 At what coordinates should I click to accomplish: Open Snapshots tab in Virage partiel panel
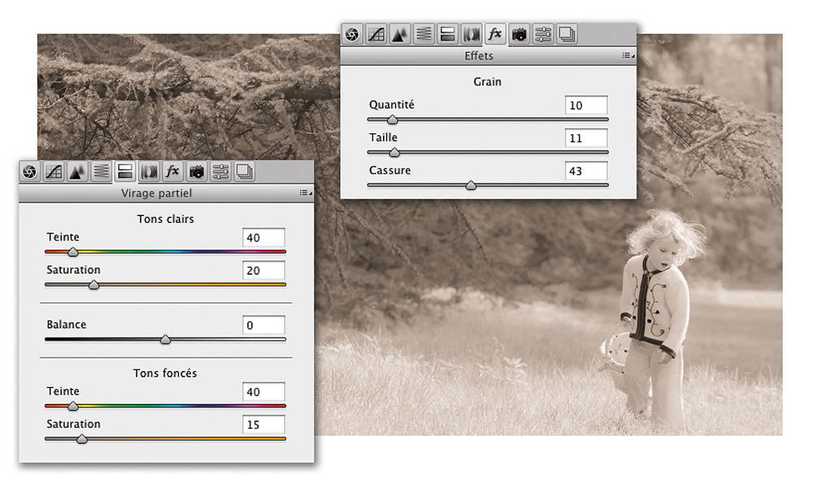pos(245,172)
